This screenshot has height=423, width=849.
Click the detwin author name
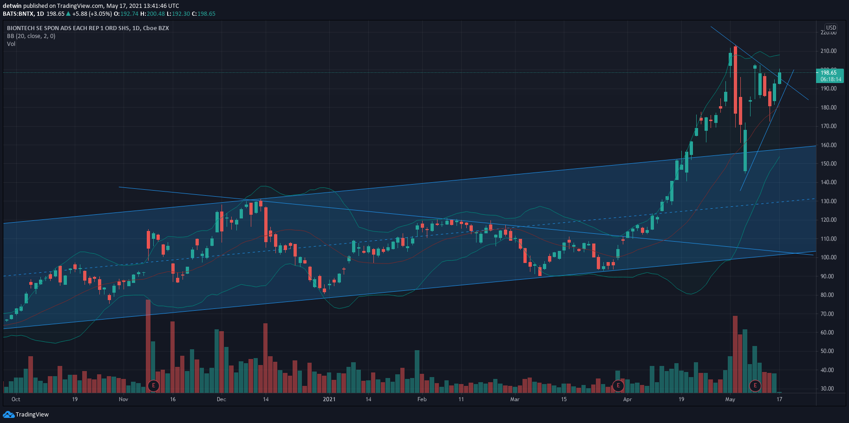(x=12, y=6)
